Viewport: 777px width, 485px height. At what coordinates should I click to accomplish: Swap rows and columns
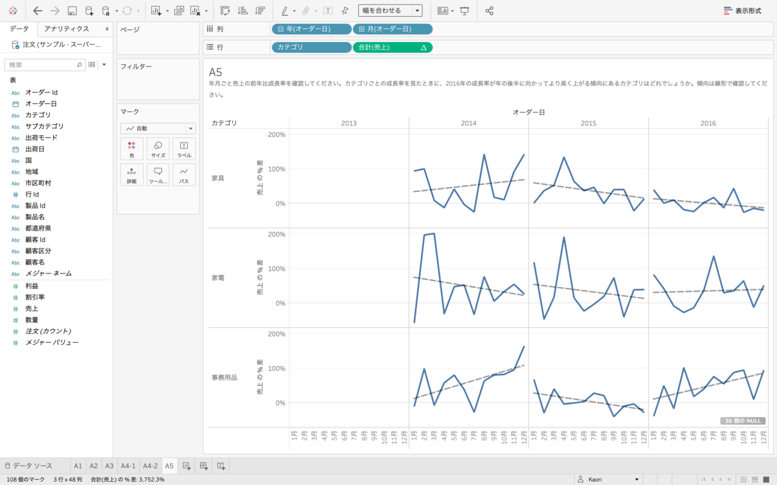(x=225, y=10)
